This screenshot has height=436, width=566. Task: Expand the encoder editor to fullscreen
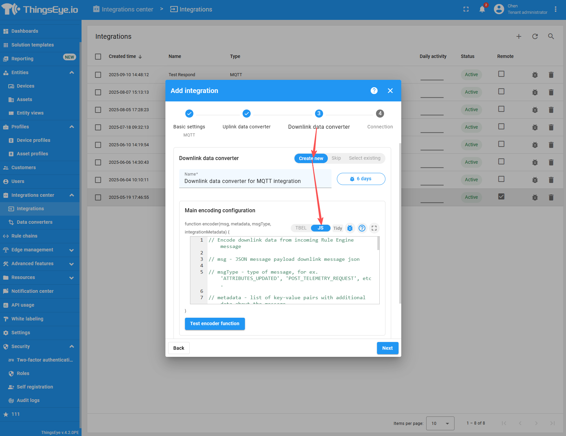[374, 228]
